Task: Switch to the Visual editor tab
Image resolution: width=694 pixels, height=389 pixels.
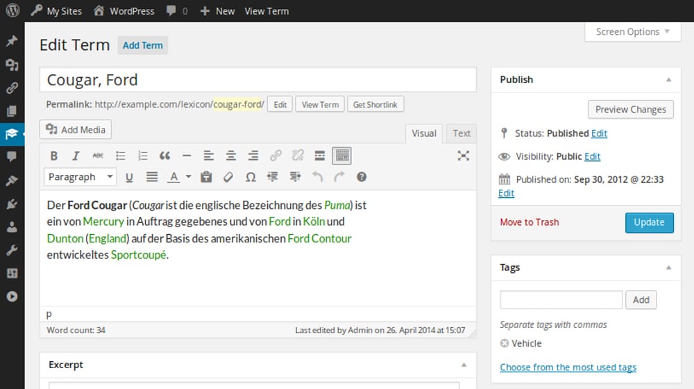Action: [x=423, y=133]
